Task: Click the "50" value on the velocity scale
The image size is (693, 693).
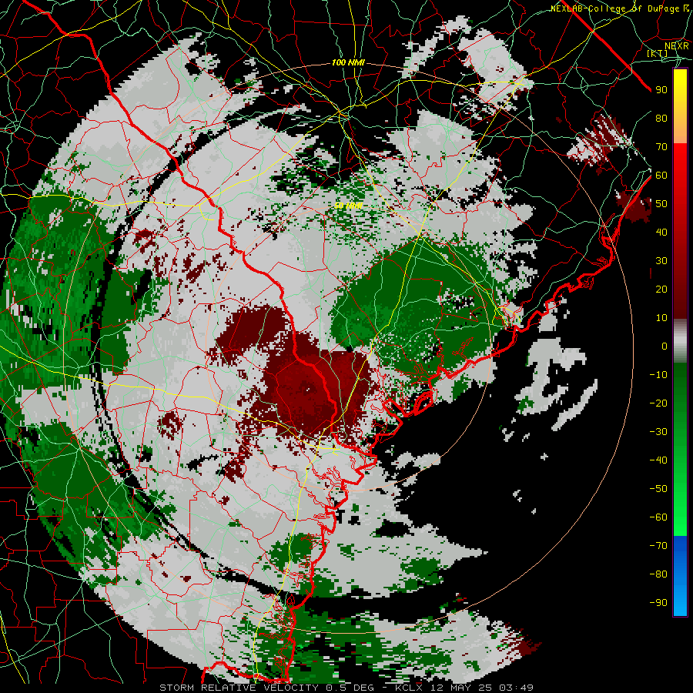Action: [x=661, y=204]
